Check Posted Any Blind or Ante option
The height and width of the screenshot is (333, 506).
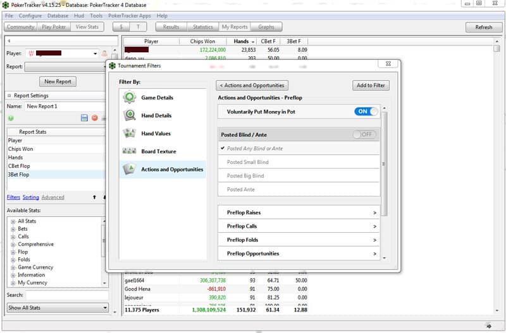tap(299, 148)
